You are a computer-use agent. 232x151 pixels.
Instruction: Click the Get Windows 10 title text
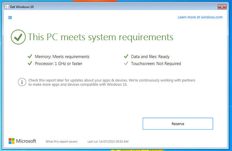(x=22, y=7)
